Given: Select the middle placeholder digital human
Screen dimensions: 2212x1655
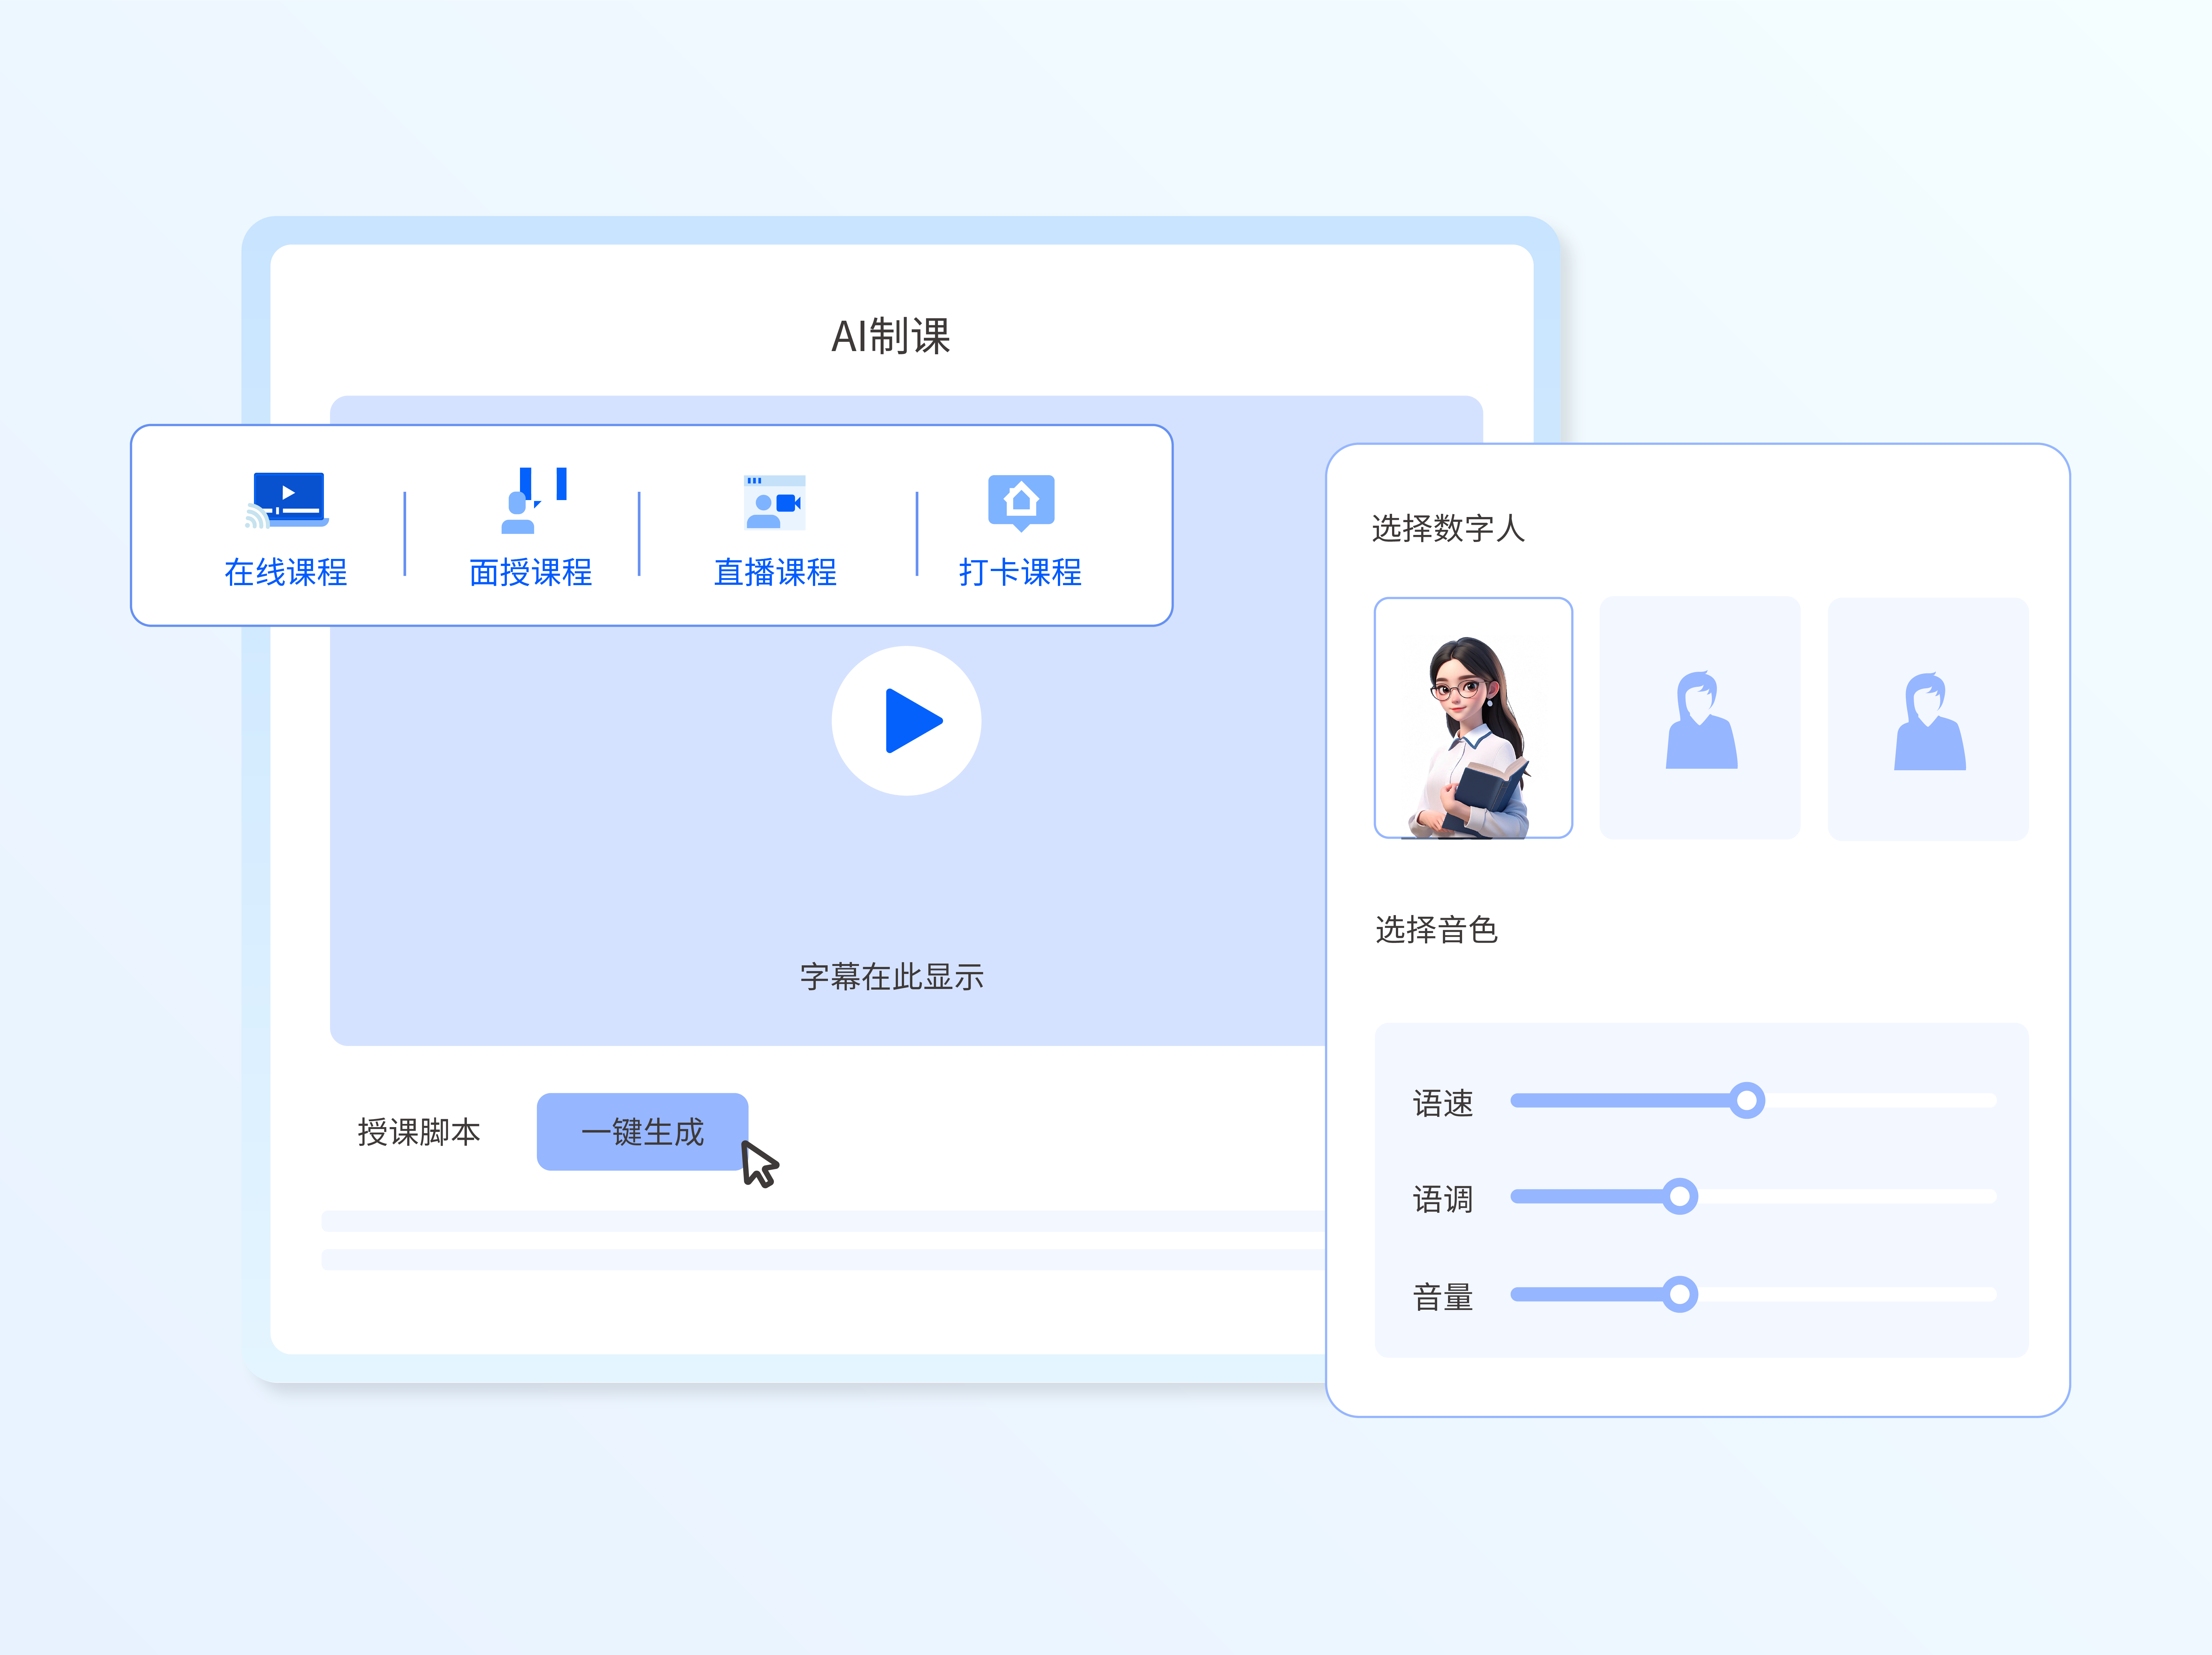Looking at the screenshot, I should tap(1700, 718).
